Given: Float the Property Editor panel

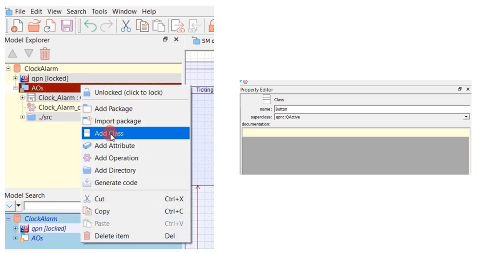Looking at the screenshot, I should click(460, 89).
